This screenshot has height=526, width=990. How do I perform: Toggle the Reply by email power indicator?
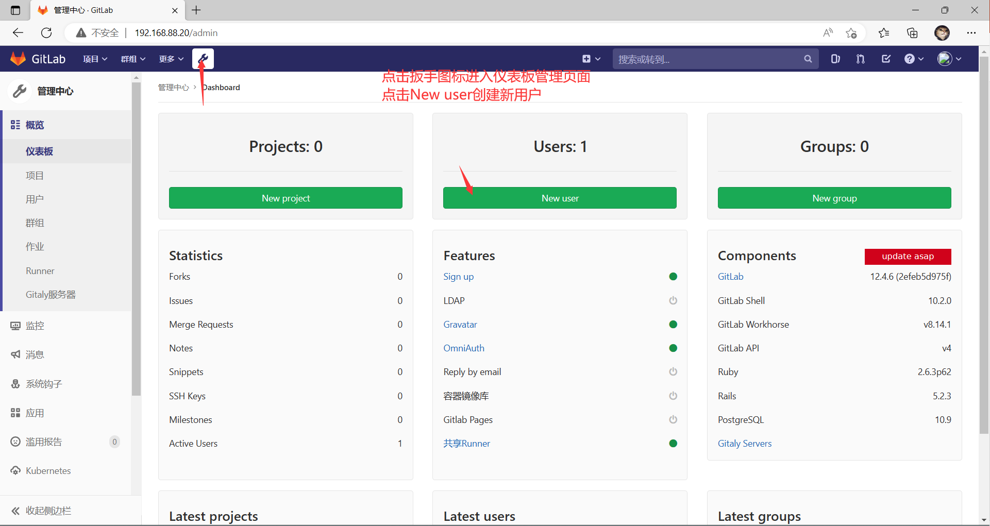click(x=673, y=371)
